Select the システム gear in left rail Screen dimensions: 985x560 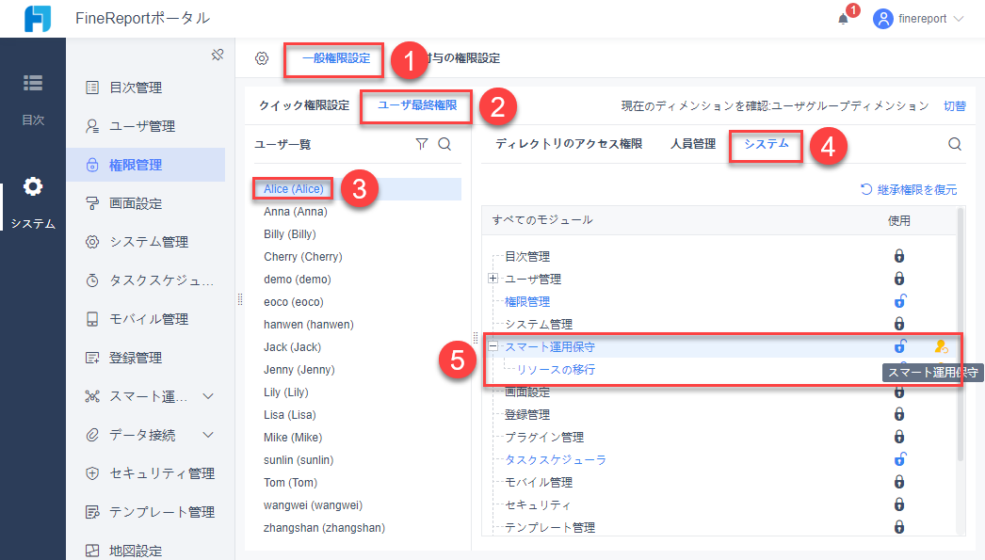pos(33,186)
